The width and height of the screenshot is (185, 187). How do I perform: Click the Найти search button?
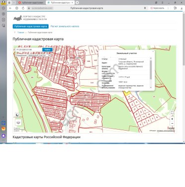(x=47, y=49)
